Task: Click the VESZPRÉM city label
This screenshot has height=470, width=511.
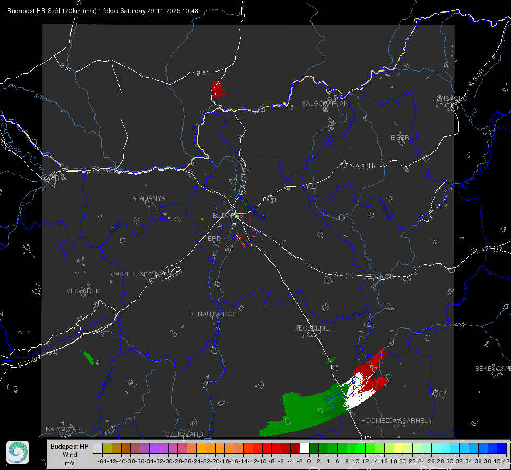Action: click(84, 291)
